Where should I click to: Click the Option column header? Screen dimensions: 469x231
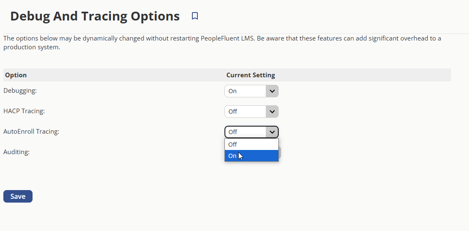pos(16,75)
